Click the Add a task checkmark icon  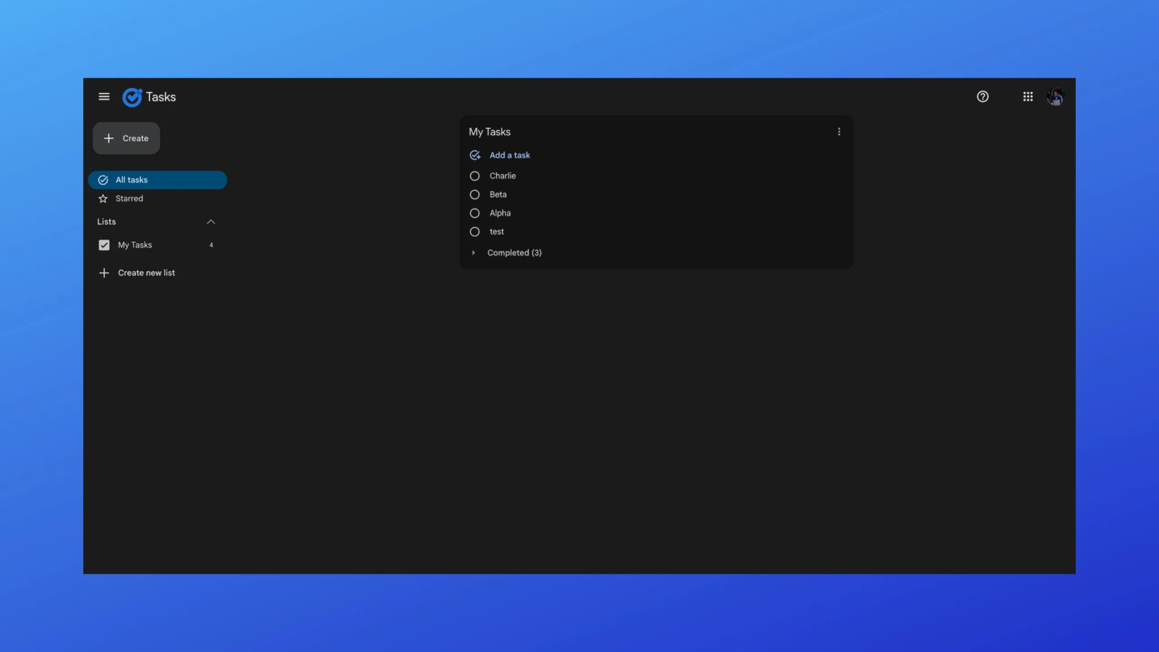pos(475,155)
